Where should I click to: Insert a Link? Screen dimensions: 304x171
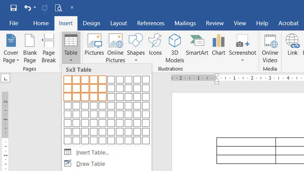click(292, 45)
